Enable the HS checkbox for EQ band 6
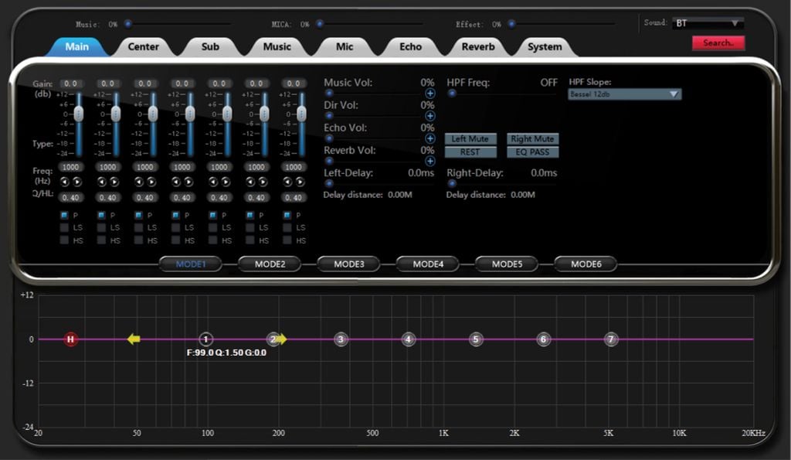This screenshot has width=791, height=460. point(250,240)
